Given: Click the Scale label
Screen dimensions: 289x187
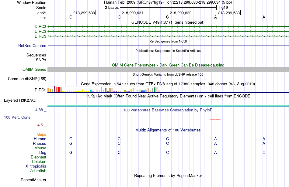Looking at the screenshot, I should tap(41, 8).
